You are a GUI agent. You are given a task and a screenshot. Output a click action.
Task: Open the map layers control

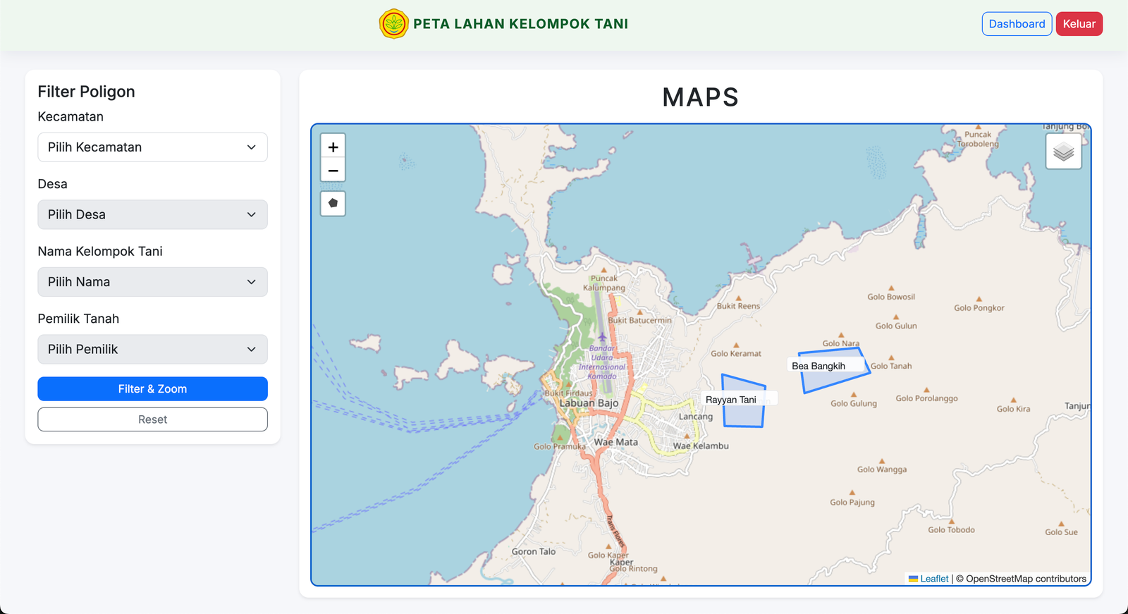pyautogui.click(x=1063, y=152)
